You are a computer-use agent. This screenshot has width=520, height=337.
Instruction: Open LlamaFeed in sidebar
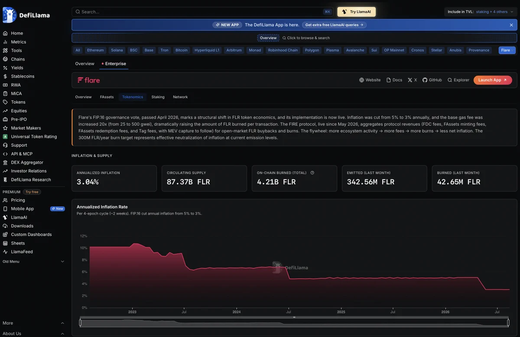click(x=22, y=252)
